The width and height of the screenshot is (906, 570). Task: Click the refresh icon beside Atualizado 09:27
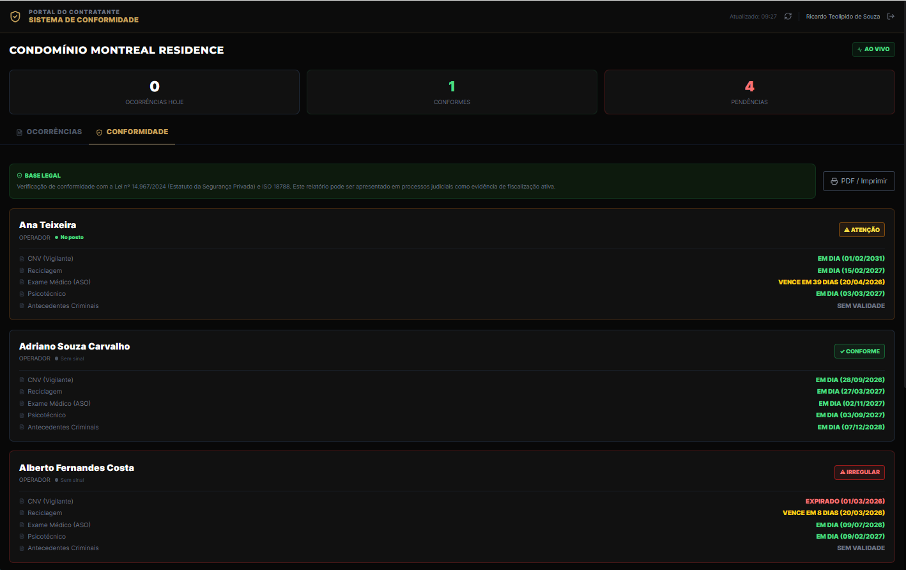tap(788, 17)
